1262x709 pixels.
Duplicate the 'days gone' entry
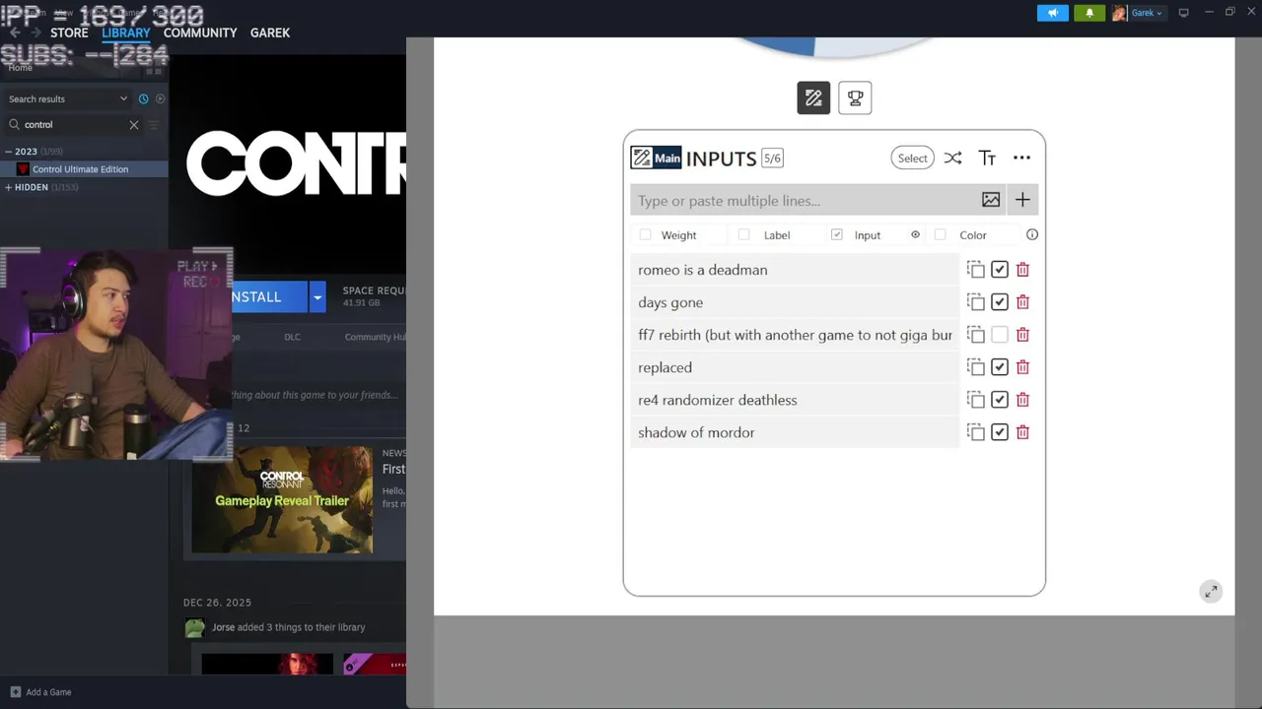pos(976,302)
